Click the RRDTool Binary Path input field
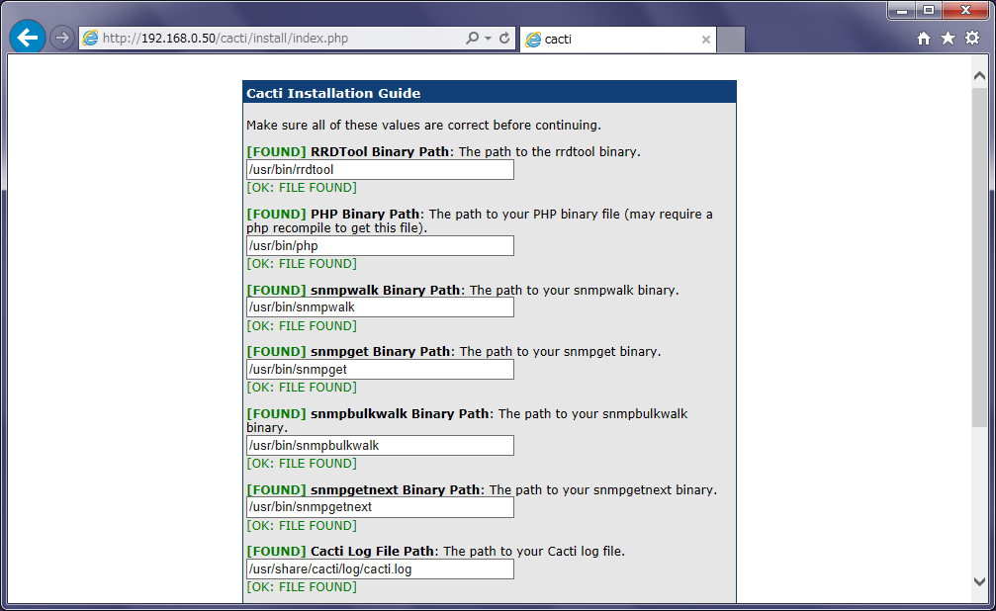This screenshot has height=611, width=996. 380,170
